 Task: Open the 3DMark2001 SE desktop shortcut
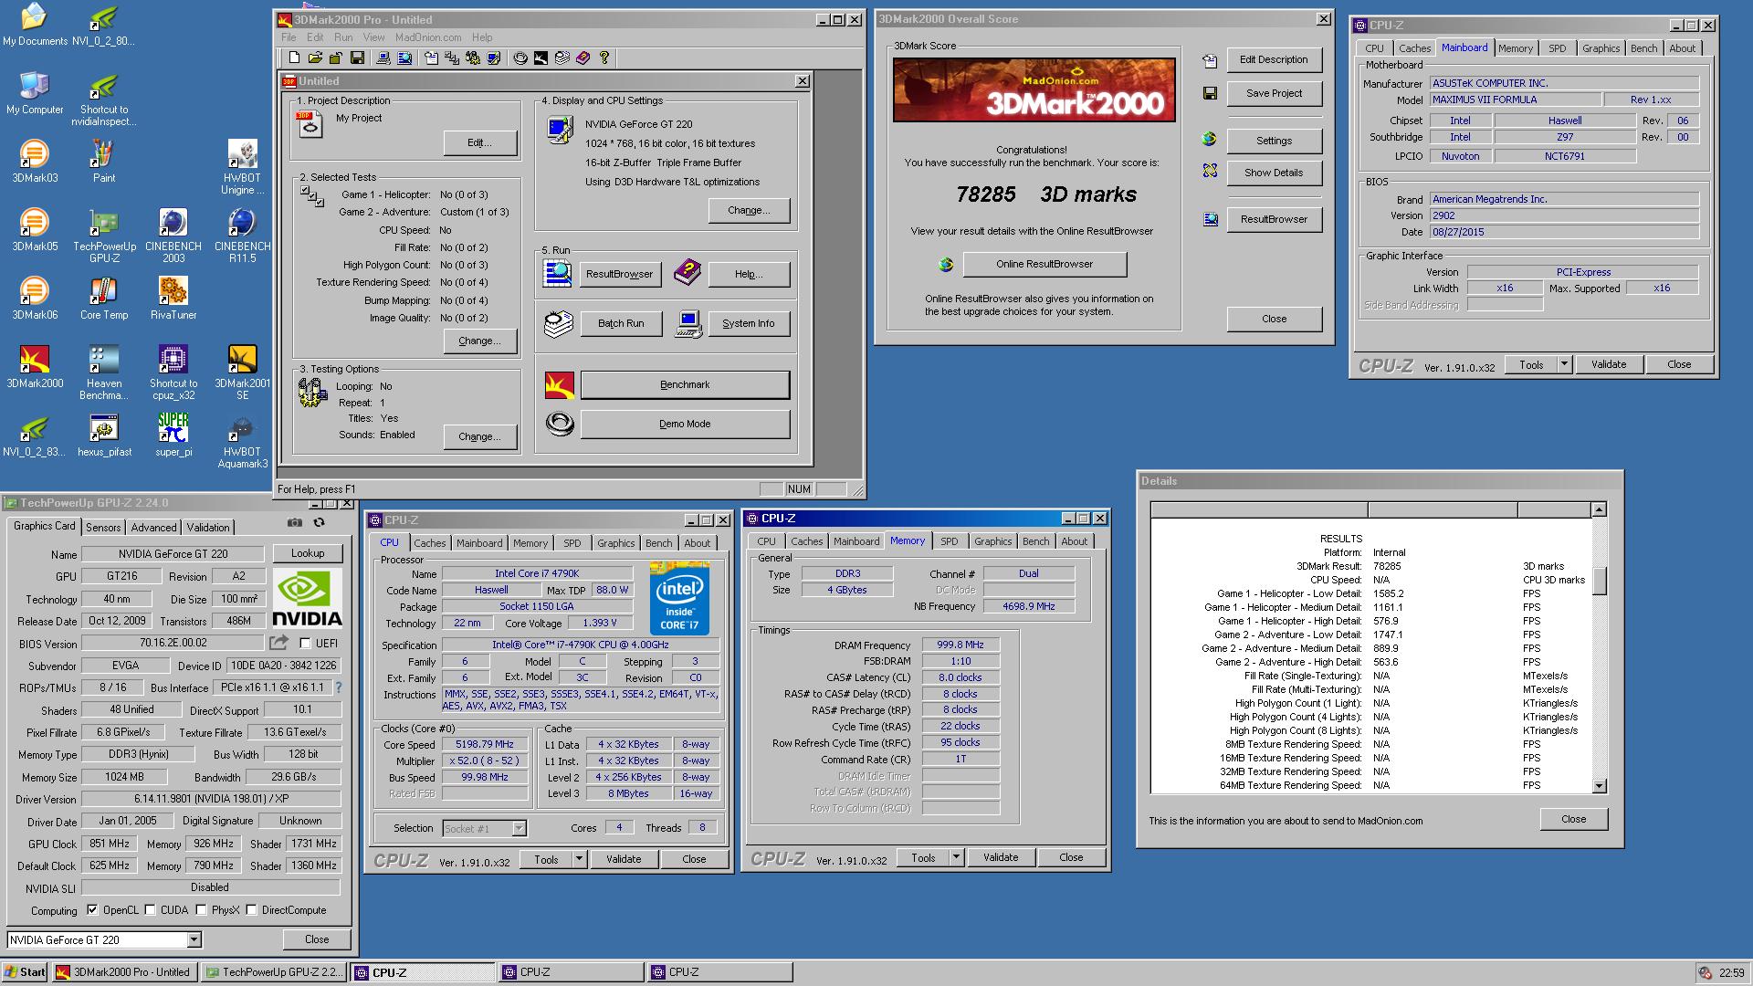coord(242,372)
